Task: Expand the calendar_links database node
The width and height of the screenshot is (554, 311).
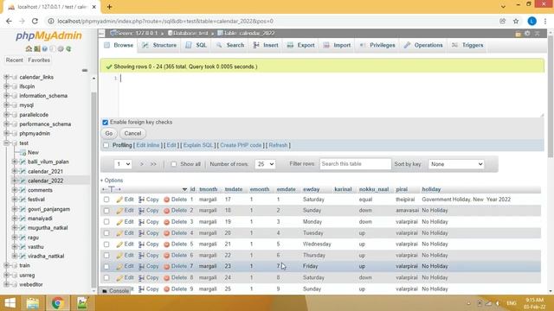Action: tap(6, 77)
